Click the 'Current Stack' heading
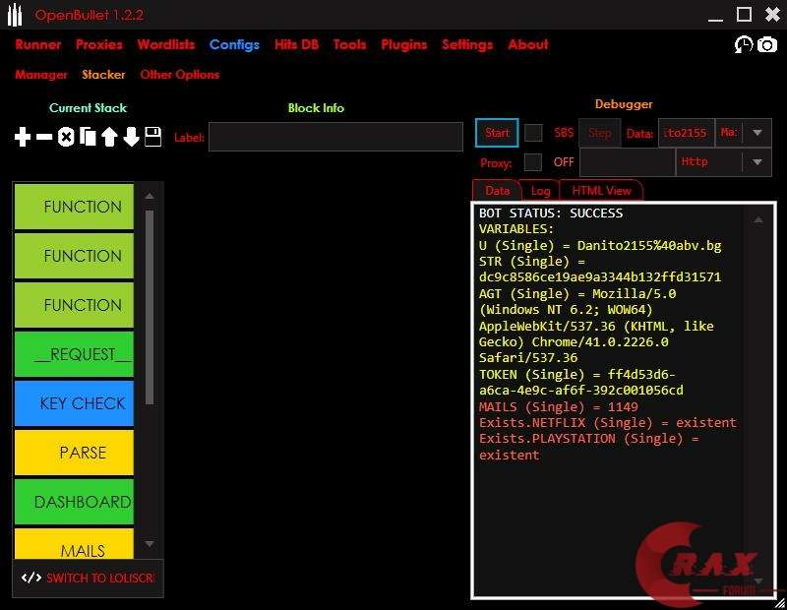This screenshot has width=787, height=610. (x=88, y=108)
